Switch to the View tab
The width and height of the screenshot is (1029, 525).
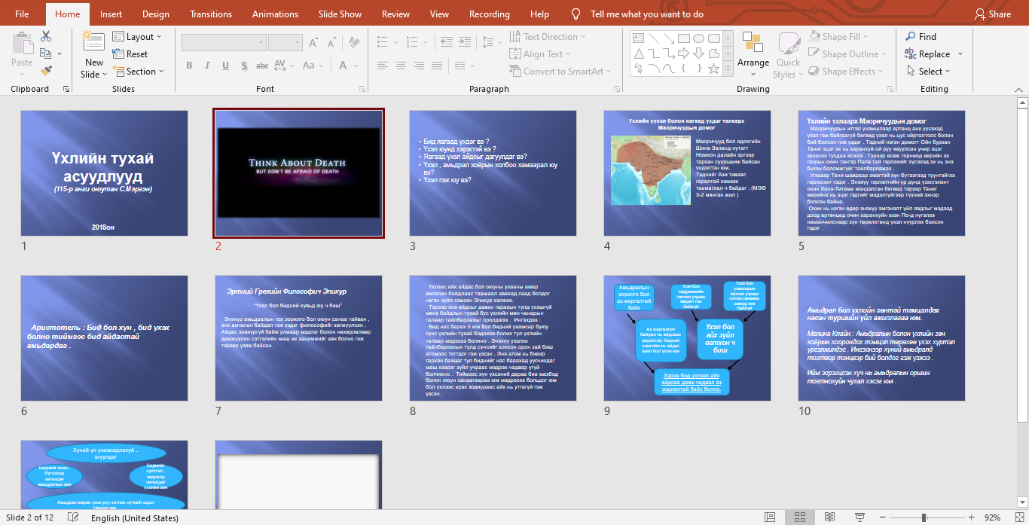(x=439, y=14)
